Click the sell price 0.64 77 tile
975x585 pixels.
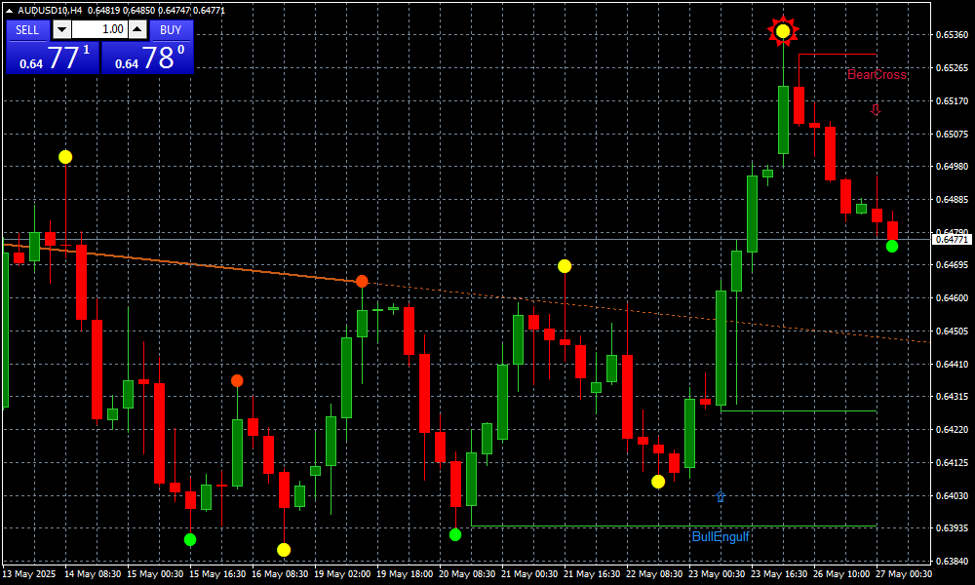(52, 58)
